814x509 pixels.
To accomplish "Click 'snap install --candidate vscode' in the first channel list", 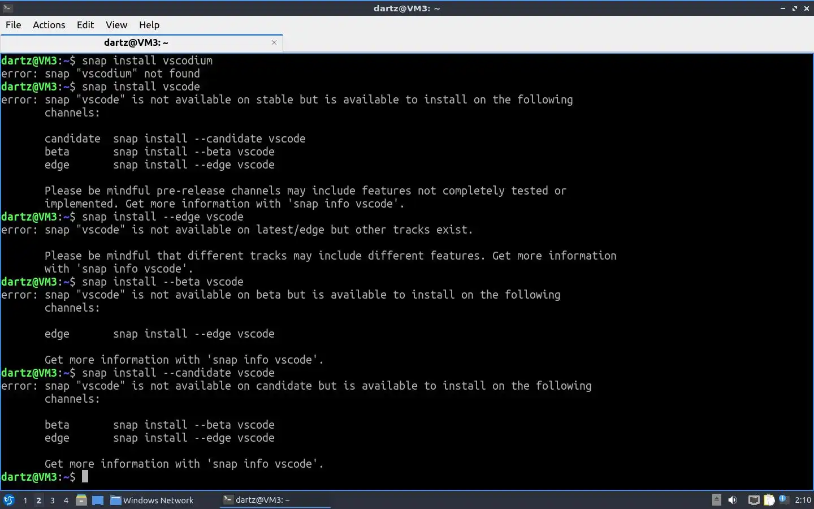I will pyautogui.click(x=209, y=139).
